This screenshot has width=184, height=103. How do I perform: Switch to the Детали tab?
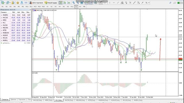click(x=14, y=100)
